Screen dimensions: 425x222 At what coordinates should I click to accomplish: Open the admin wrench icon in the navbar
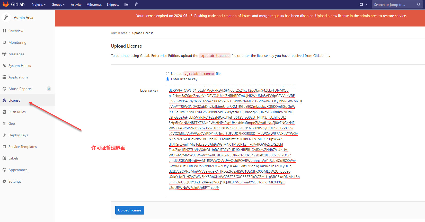[x=136, y=4]
